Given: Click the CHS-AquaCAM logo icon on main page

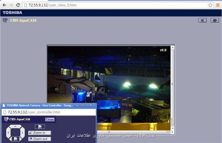Looking at the screenshot, I should (x=5, y=20).
